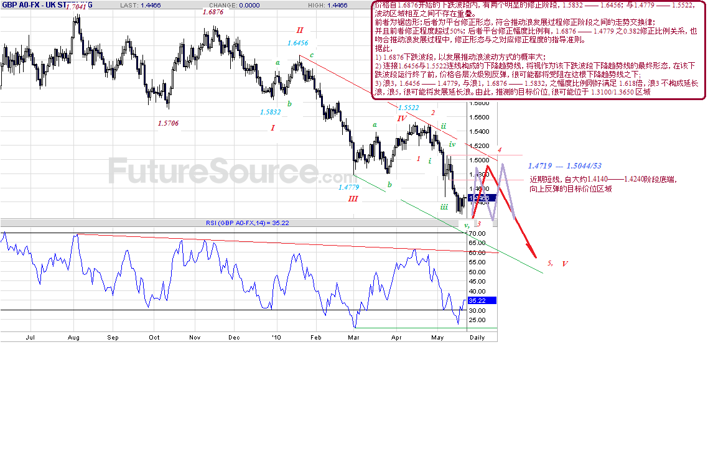Click the RSI (GBP A0-FX,14) = 35.22 title
The image size is (708, 467).
tap(248, 223)
